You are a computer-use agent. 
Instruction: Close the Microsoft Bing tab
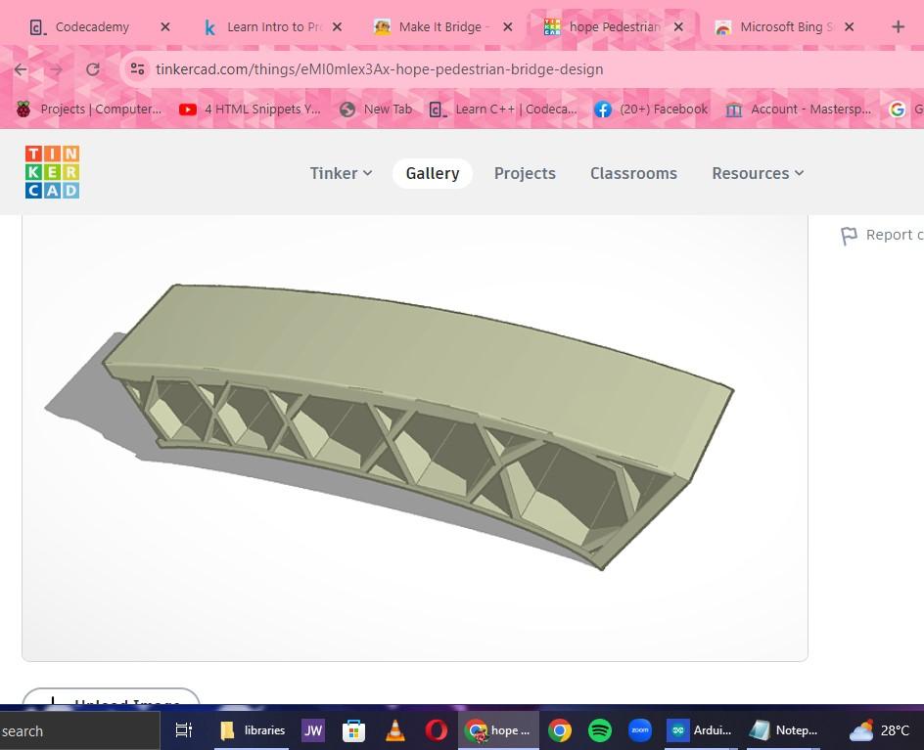click(x=850, y=27)
